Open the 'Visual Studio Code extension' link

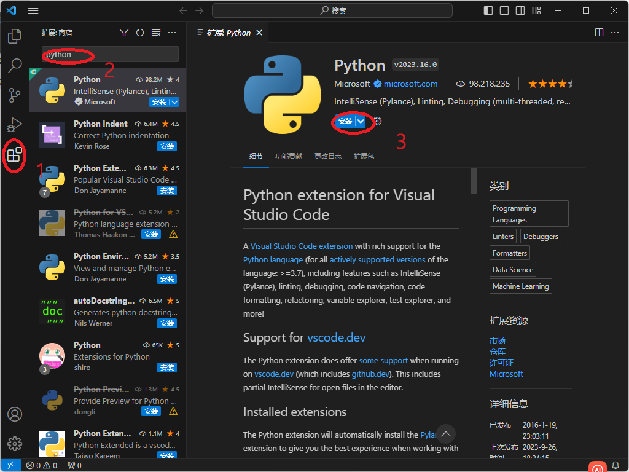pos(301,246)
